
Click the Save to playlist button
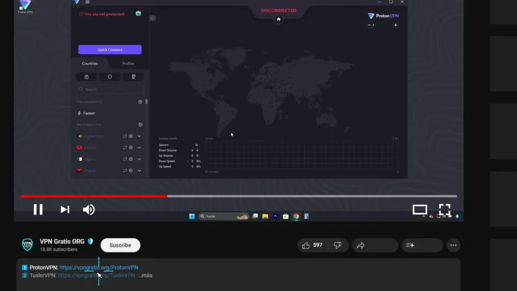(x=422, y=245)
